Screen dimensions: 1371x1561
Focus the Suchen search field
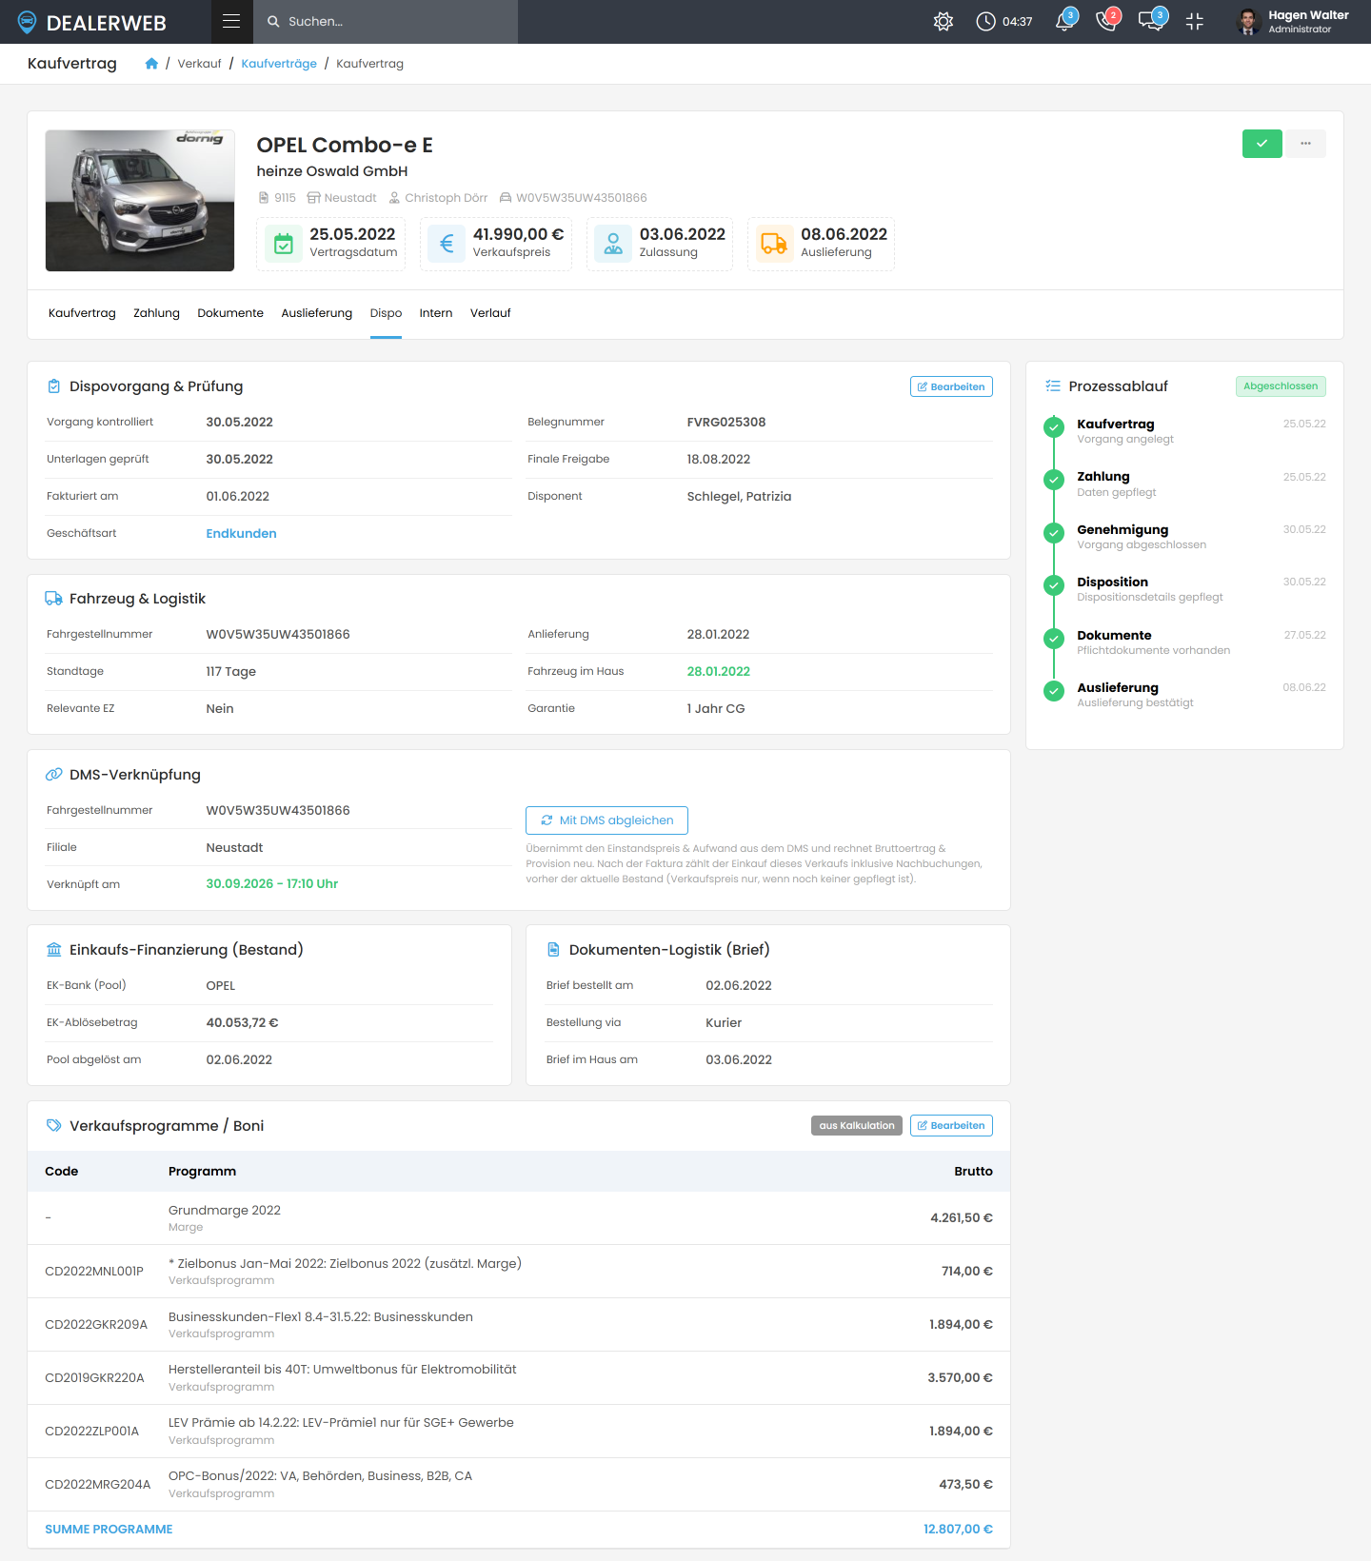pos(386,21)
